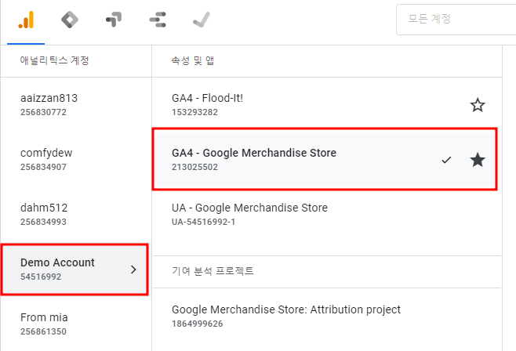This screenshot has width=516, height=351.
Task: Expand Demo Account chevron arrow
Action: point(133,270)
